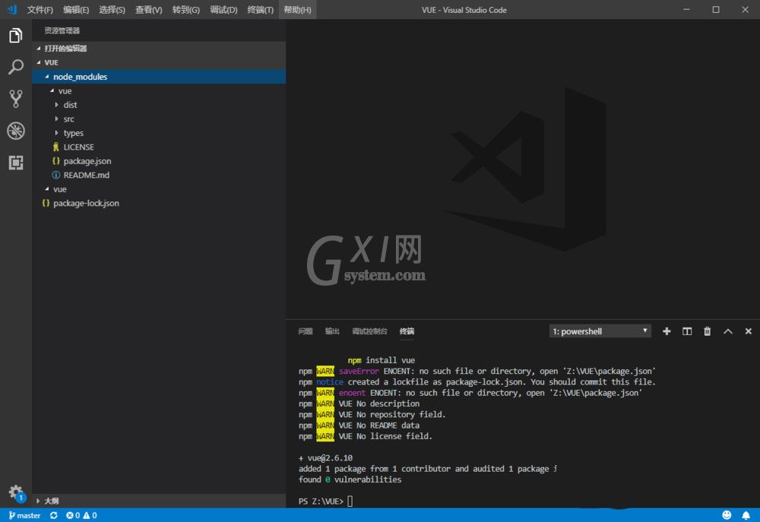The image size is (760, 522).
Task: Minimize the VS Code window
Action: tap(686, 10)
